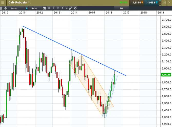Click the 2,000.0 price axis label
Image resolution: width=172 pixels, height=127 pixels.
[167, 69]
